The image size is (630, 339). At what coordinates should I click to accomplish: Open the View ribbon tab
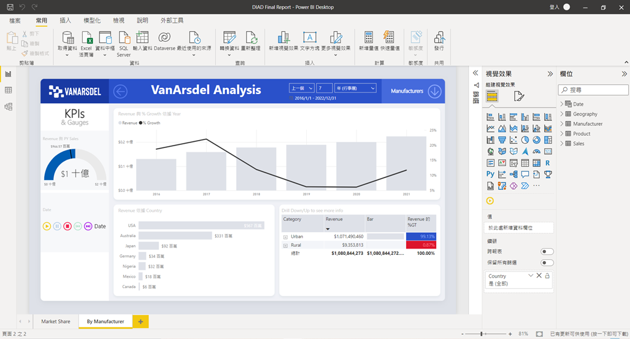click(x=118, y=20)
